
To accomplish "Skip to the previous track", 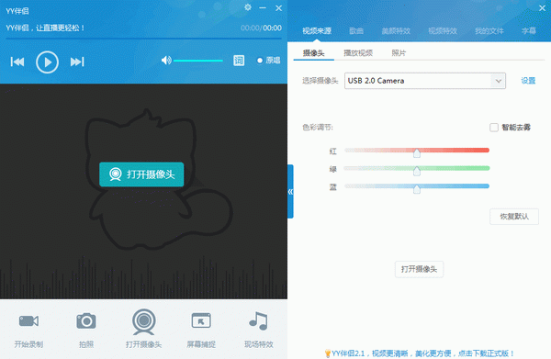I will (x=17, y=62).
